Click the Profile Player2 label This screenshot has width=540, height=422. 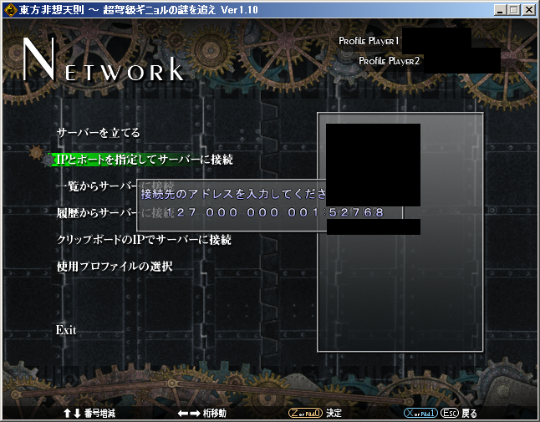pyautogui.click(x=390, y=61)
